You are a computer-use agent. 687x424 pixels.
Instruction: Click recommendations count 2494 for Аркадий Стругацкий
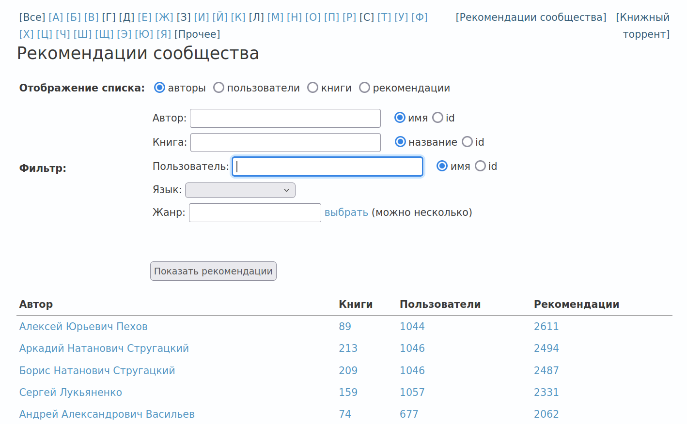pyautogui.click(x=546, y=348)
